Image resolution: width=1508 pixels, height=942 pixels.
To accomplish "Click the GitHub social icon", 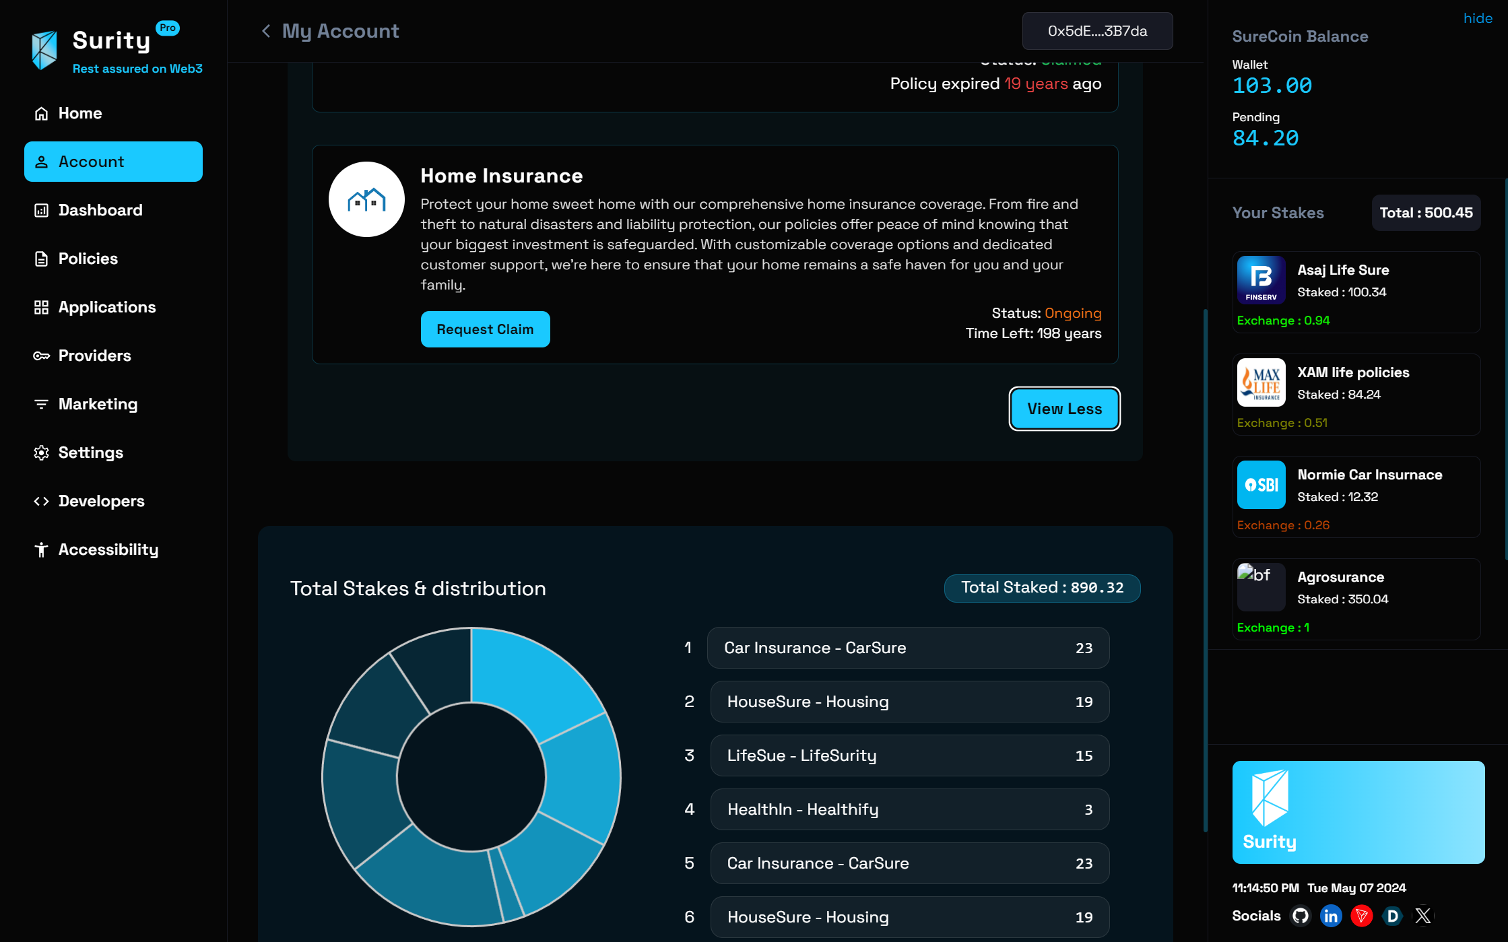I will (x=1301, y=916).
